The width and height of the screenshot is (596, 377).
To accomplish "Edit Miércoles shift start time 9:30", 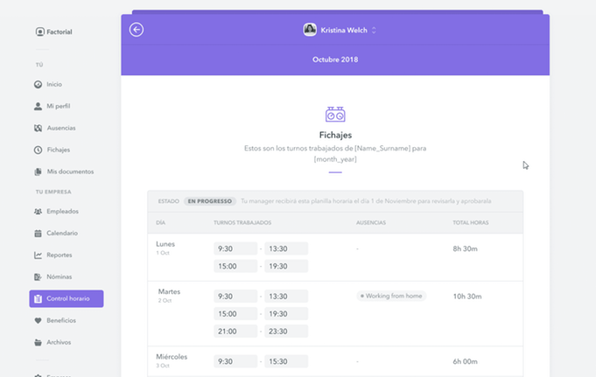I will pos(235,361).
